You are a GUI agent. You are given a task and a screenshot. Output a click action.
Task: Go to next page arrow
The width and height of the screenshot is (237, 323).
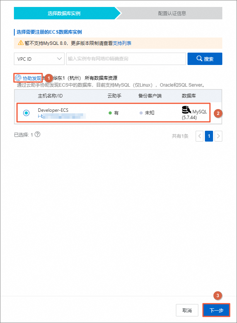point(218,136)
